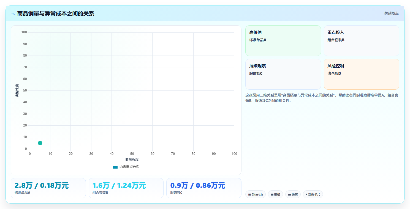Click the bar icon inside the 进度 chip
This screenshot has height=209, width=410.
click(x=289, y=195)
